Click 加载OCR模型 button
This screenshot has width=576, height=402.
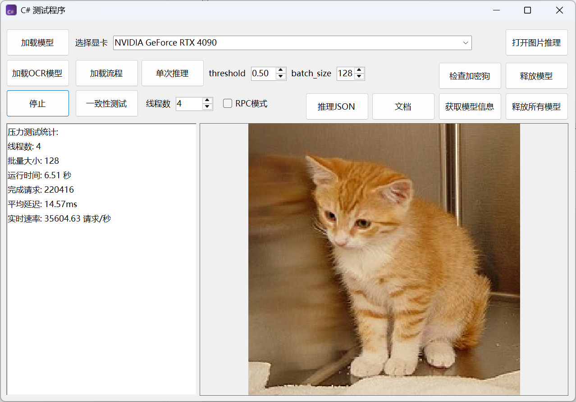(x=37, y=73)
